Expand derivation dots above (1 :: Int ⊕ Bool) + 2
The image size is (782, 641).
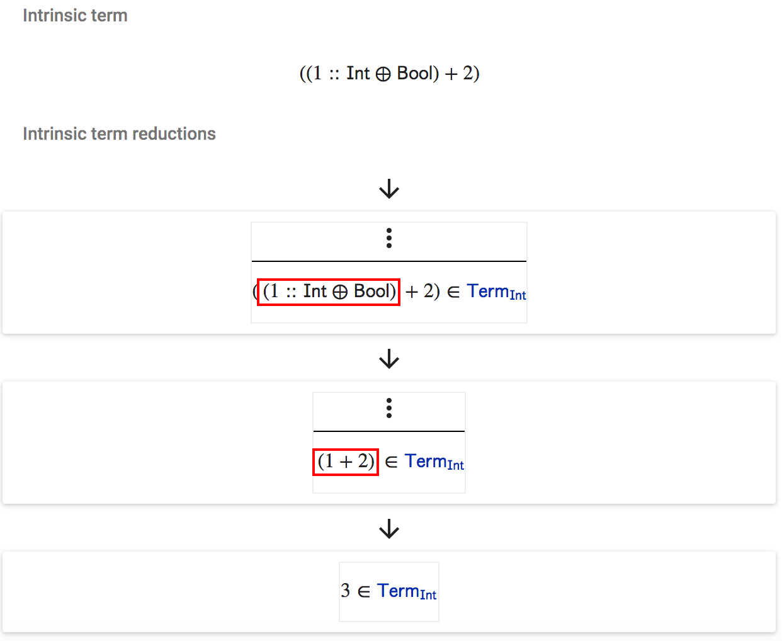[x=389, y=238]
